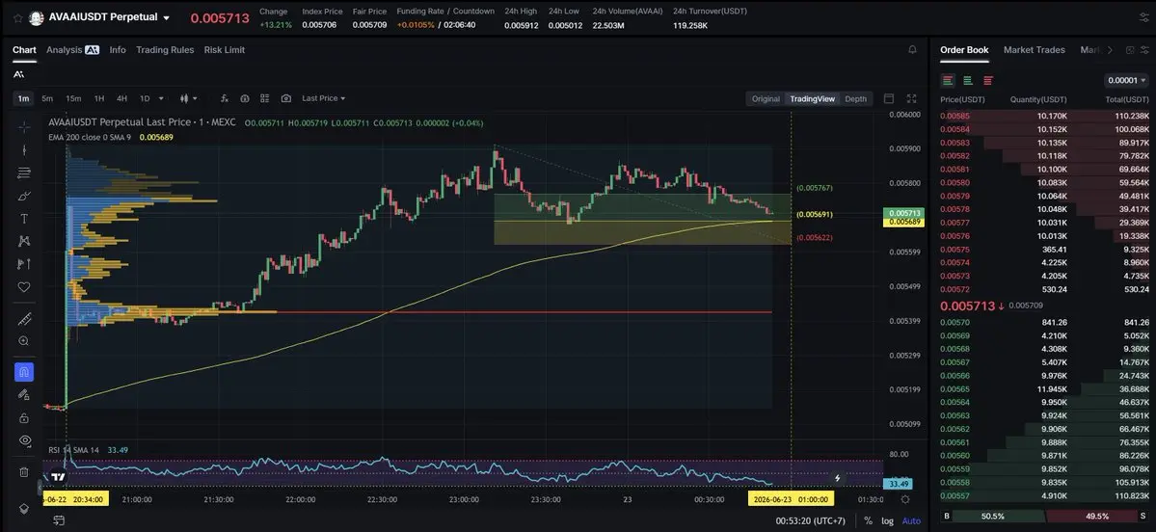
Task: Switch chart to TradingView mode
Action: click(812, 98)
